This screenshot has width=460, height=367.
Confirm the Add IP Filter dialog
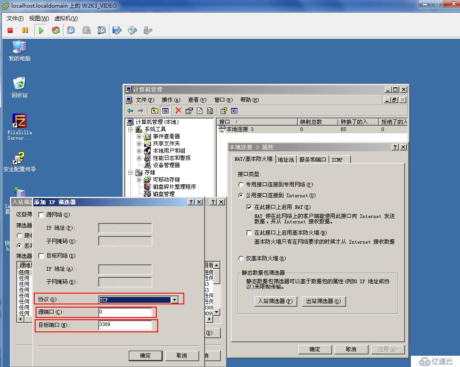146,356
